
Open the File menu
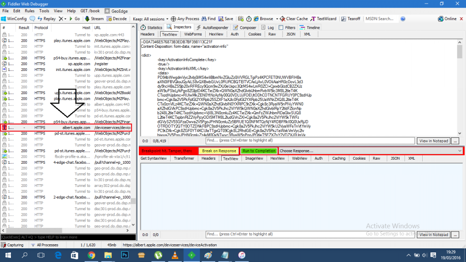[x=5, y=11]
